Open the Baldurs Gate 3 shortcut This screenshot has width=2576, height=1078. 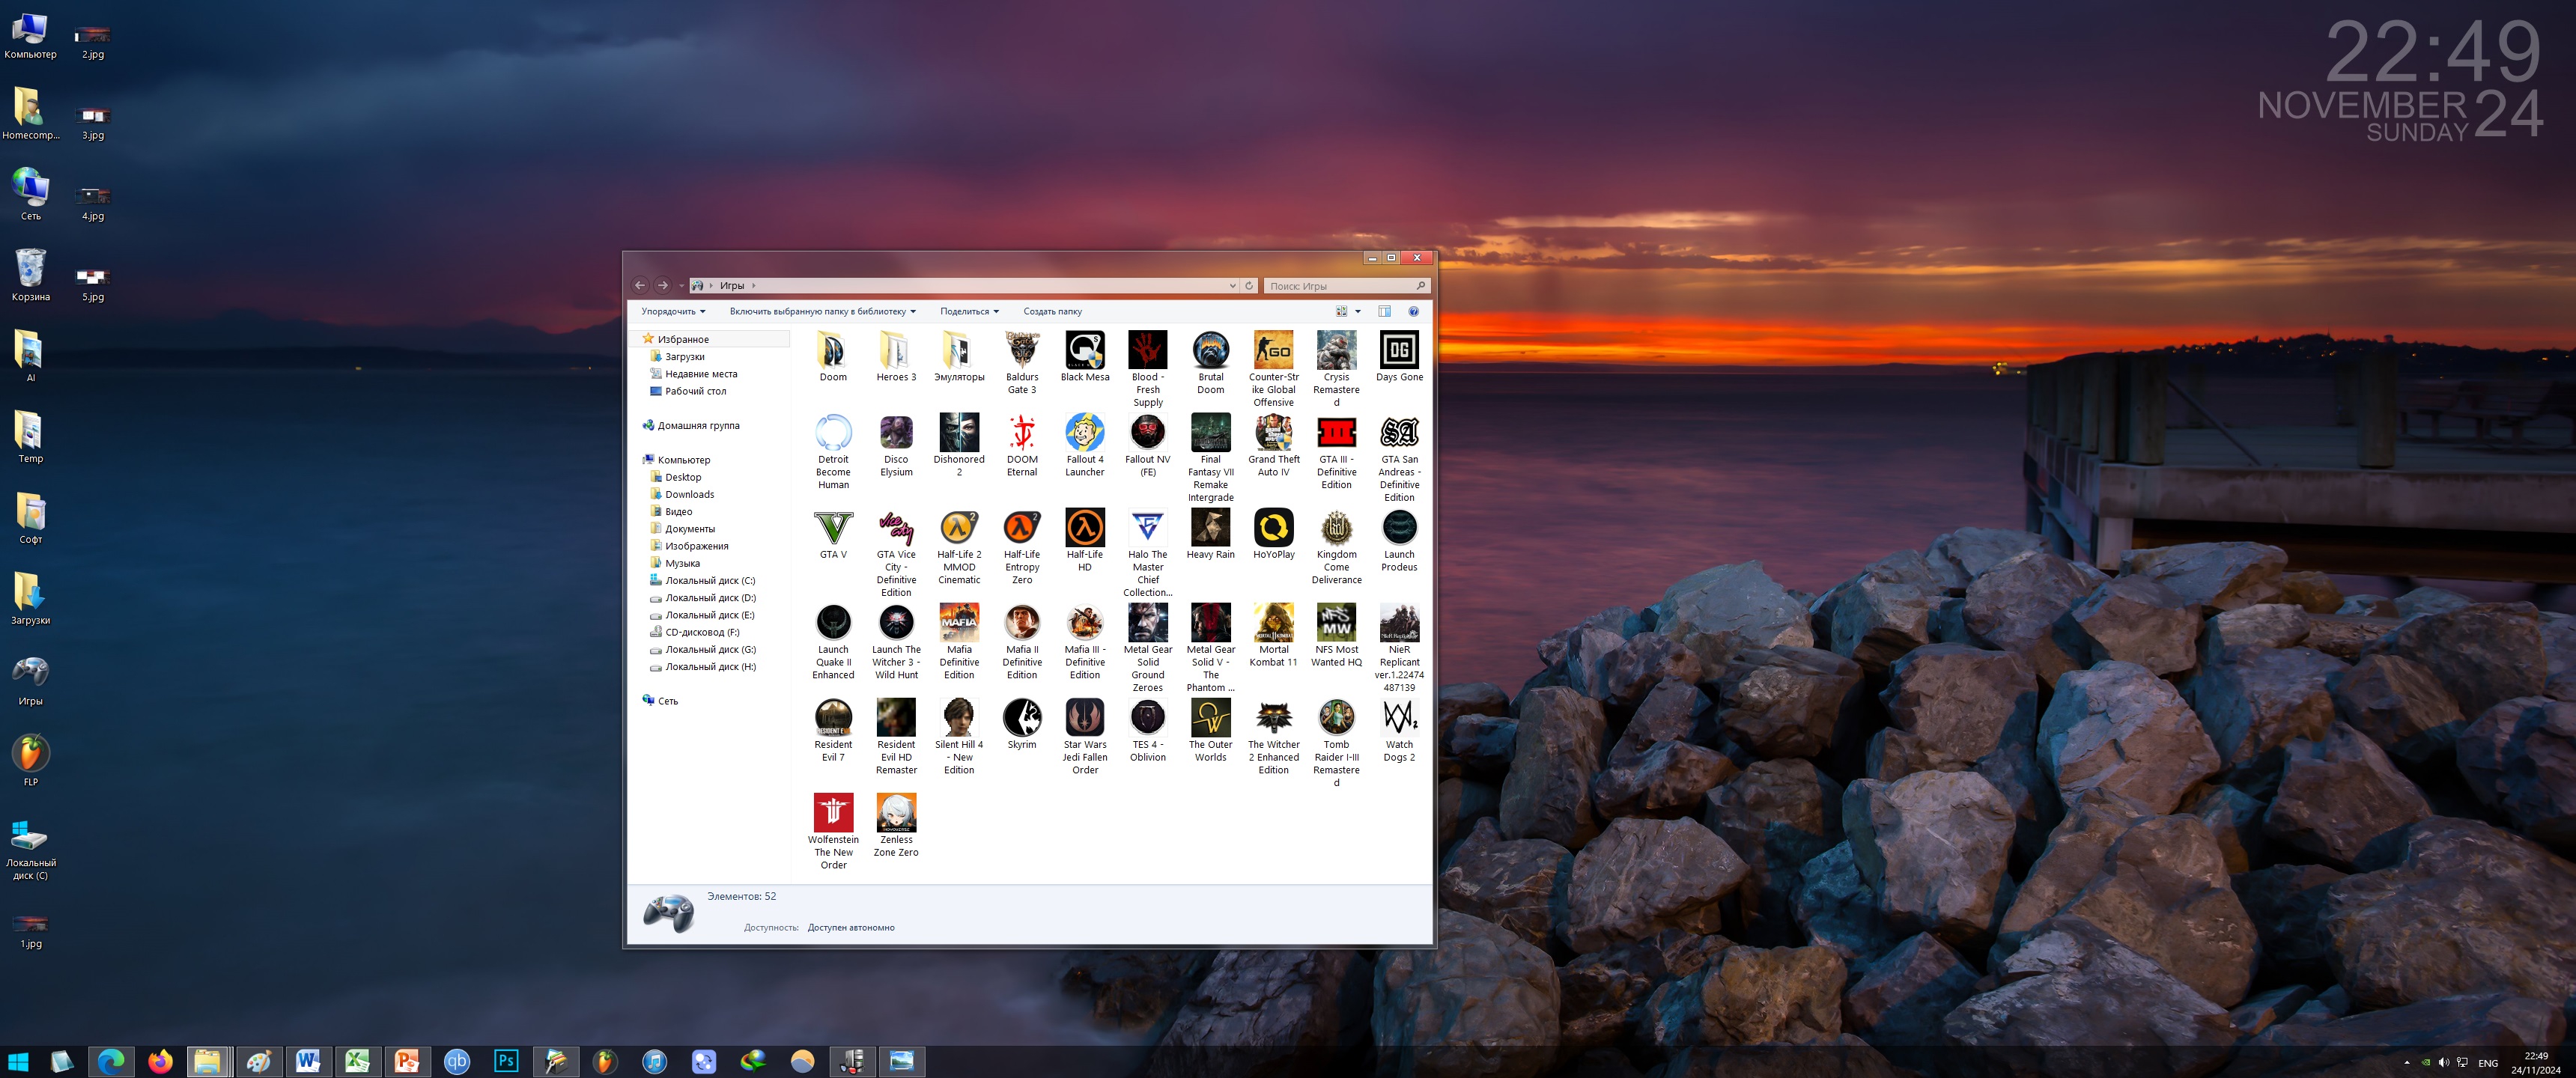point(1021,351)
